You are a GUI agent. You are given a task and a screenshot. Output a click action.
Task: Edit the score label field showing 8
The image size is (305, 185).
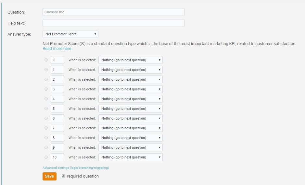[x=57, y=138]
